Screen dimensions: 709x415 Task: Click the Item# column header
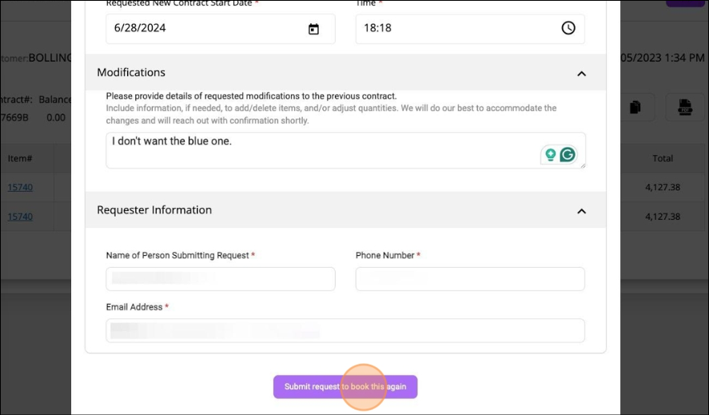coord(20,158)
